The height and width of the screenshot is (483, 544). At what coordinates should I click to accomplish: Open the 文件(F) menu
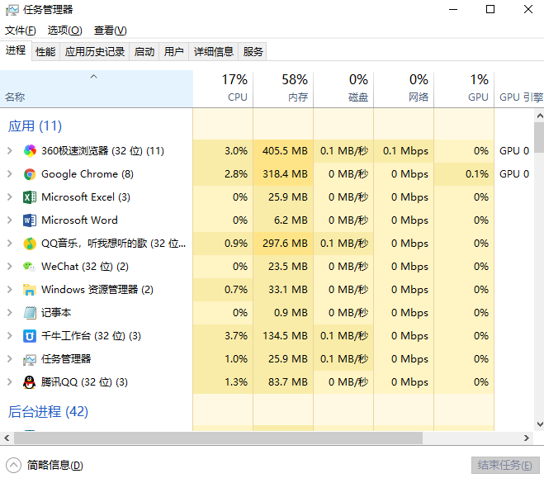[x=20, y=31]
